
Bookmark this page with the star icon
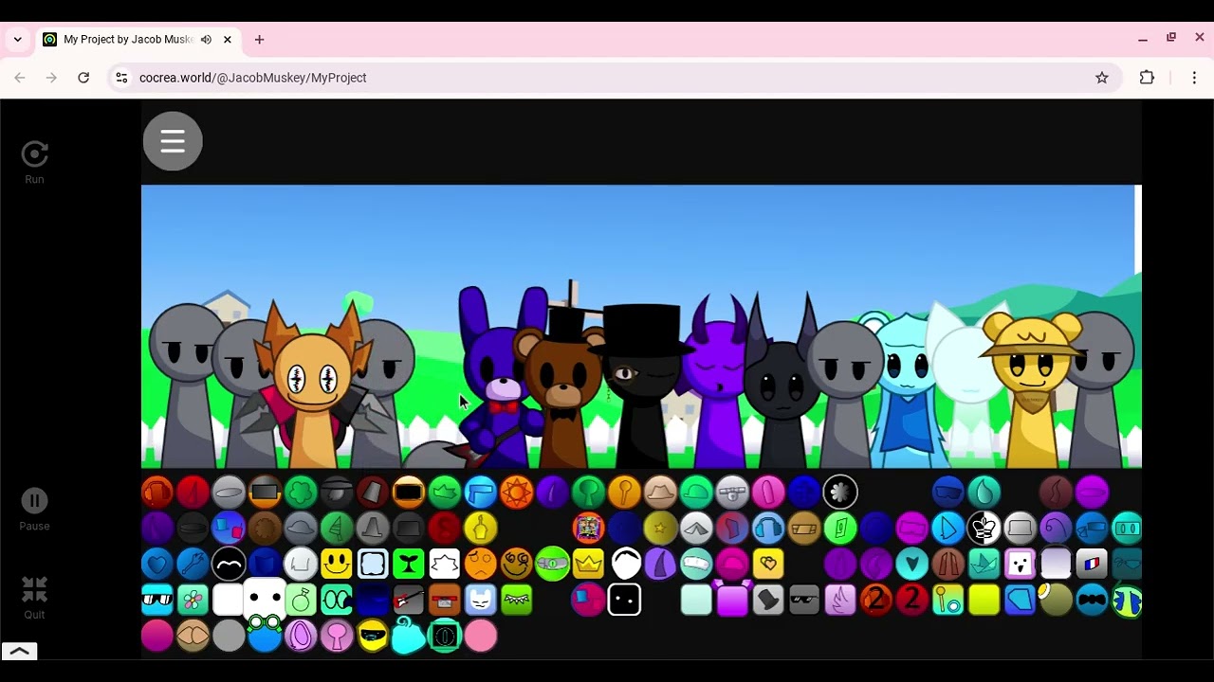[1101, 78]
